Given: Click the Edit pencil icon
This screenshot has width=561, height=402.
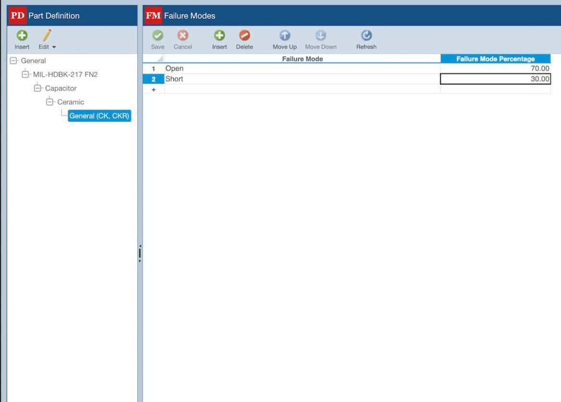Looking at the screenshot, I should 46,34.
